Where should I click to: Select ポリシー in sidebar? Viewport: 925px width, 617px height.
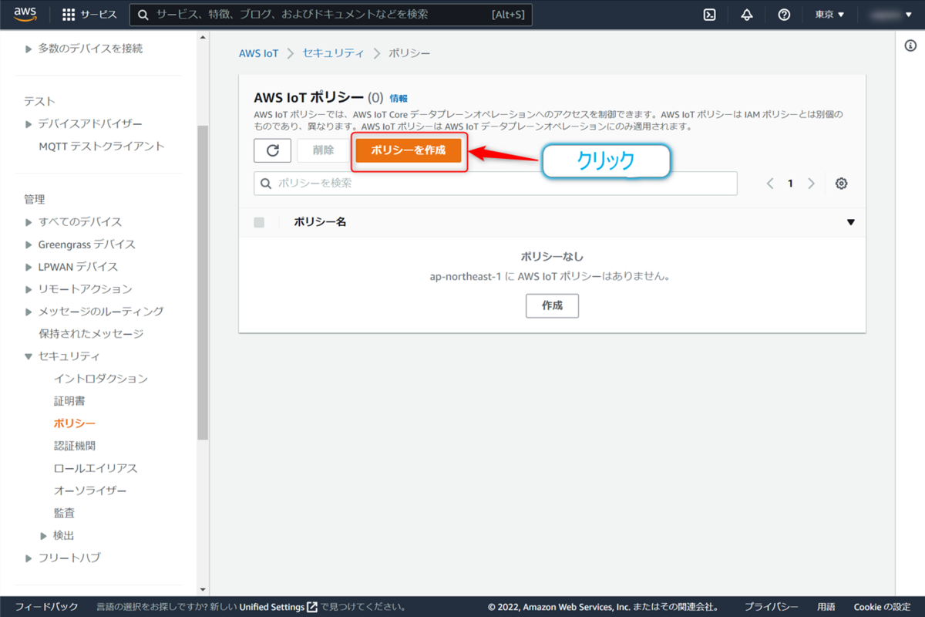pyautogui.click(x=75, y=423)
